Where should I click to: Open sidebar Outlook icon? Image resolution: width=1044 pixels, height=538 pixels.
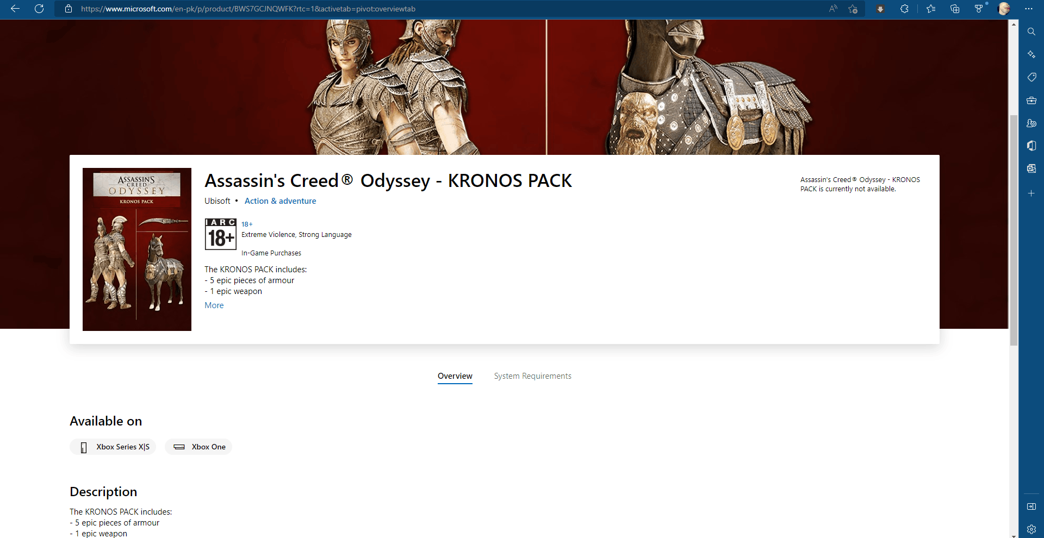(x=1031, y=168)
